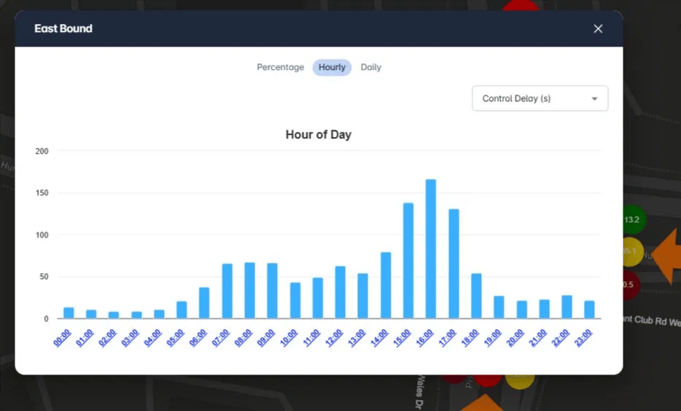The height and width of the screenshot is (411, 681).
Task: Click the 19:00 hour axis link
Action: tap(492, 337)
